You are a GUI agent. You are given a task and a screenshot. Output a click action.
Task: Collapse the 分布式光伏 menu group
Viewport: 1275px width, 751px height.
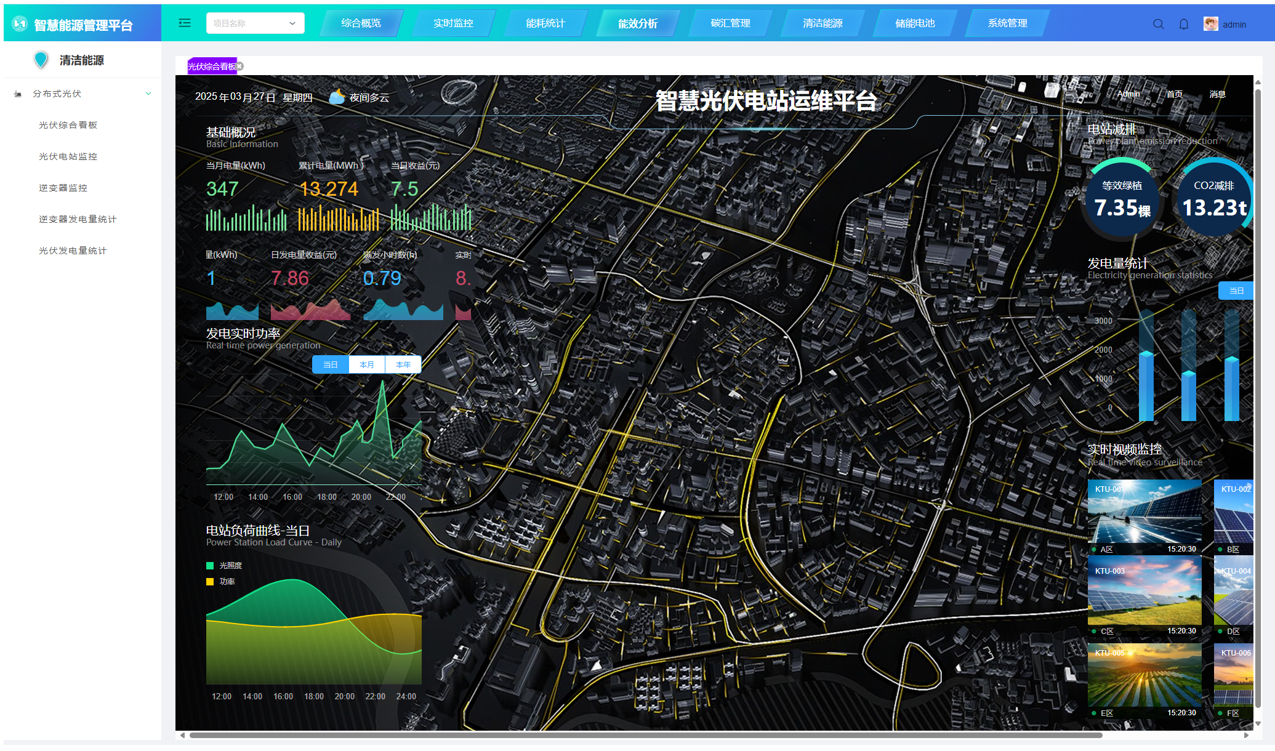(148, 94)
